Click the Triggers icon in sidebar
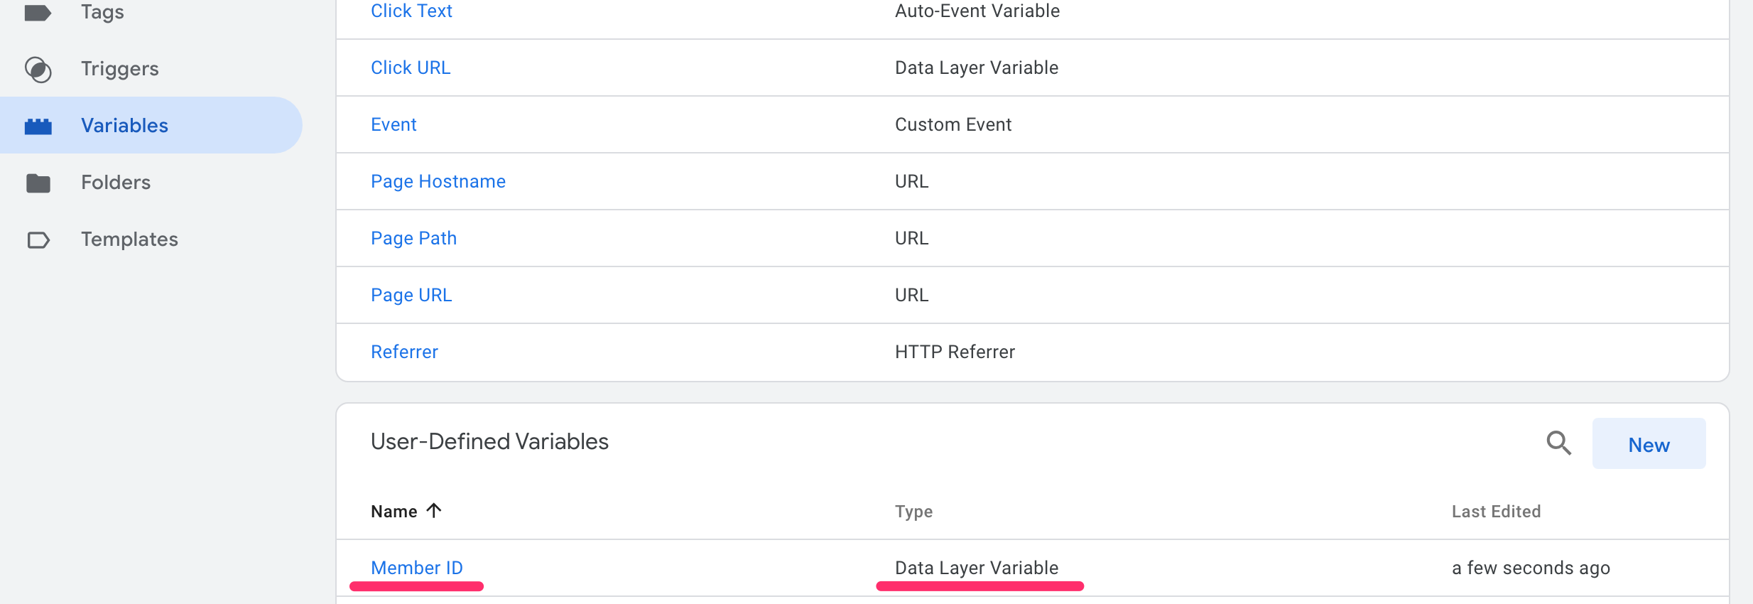Image resolution: width=1753 pixels, height=604 pixels. [38, 69]
